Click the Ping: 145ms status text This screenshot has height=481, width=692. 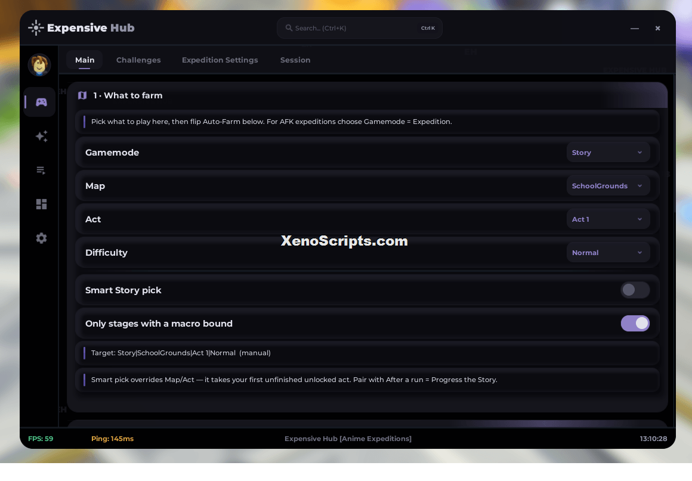click(x=113, y=439)
